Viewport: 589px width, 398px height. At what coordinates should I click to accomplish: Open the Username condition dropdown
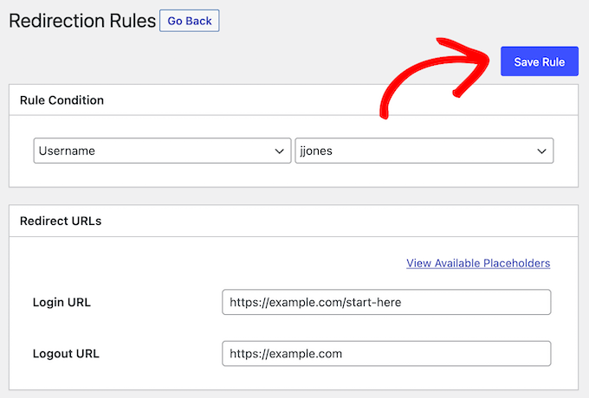click(162, 151)
